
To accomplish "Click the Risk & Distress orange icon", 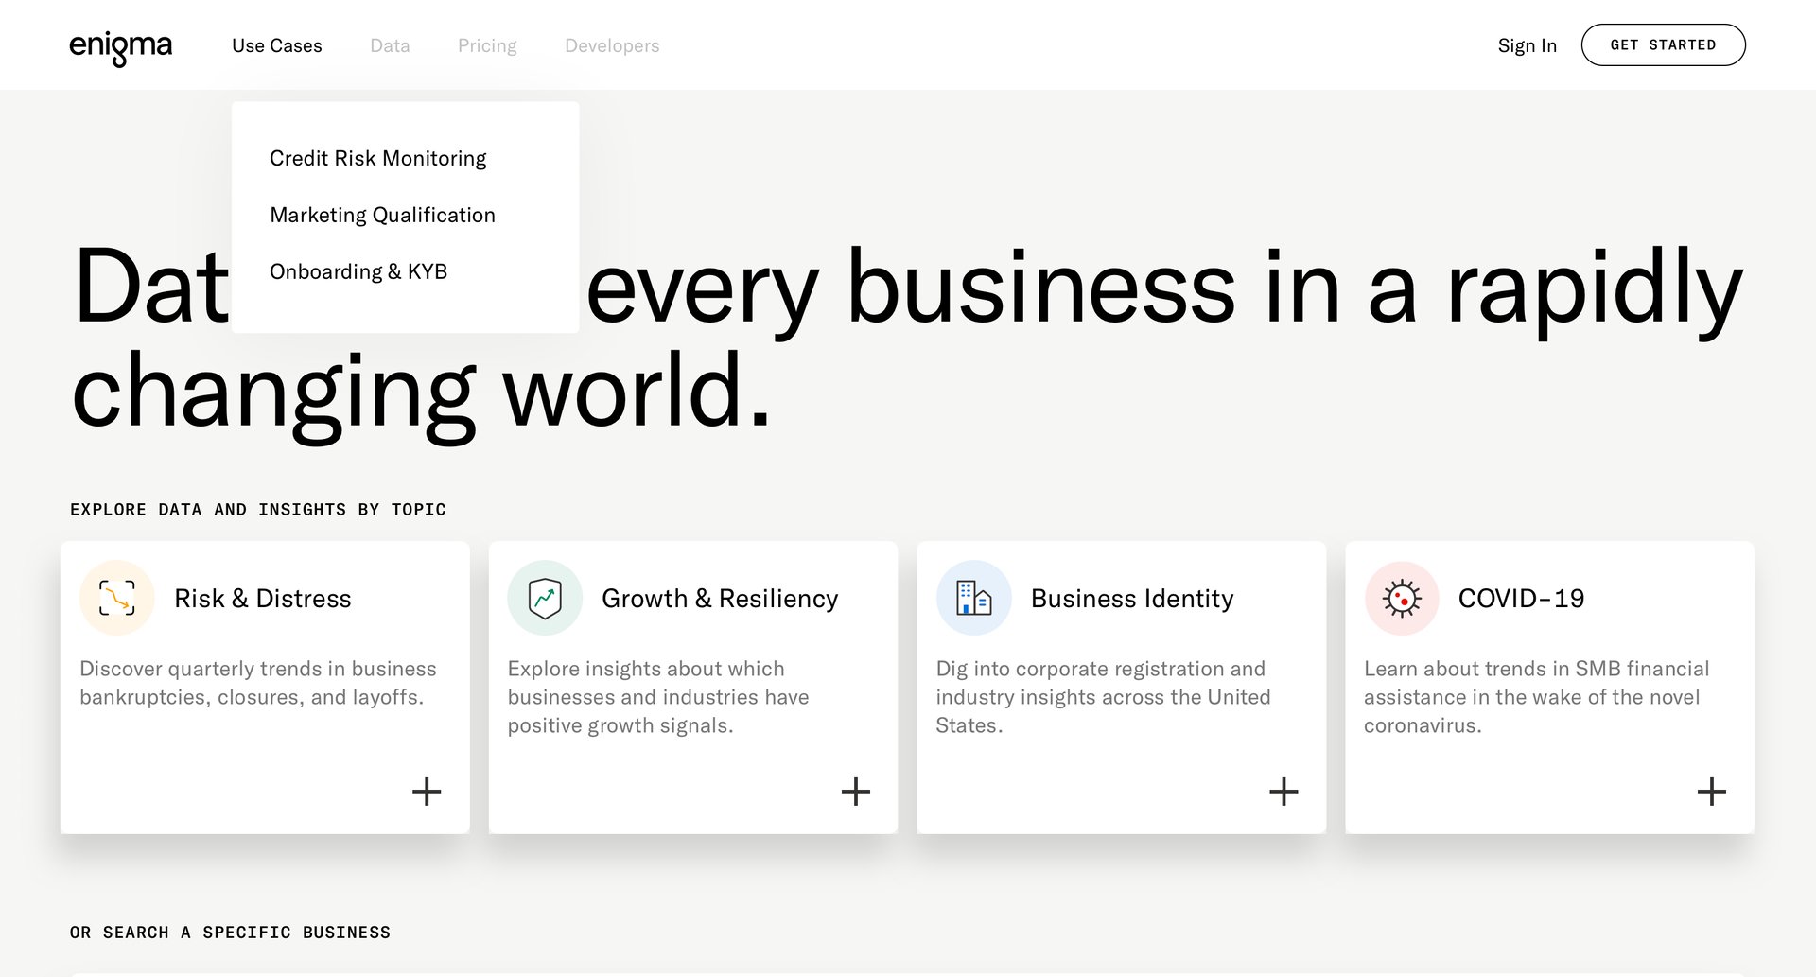I will pos(115,598).
